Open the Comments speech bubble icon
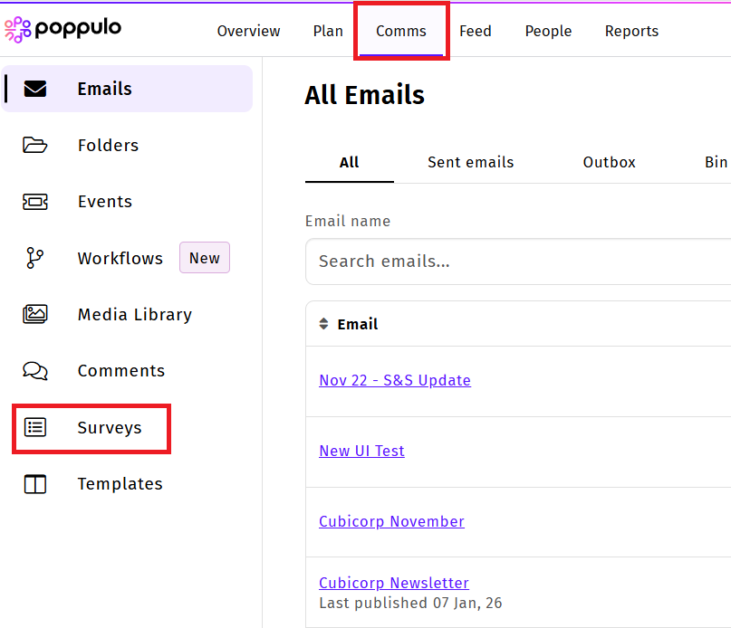731x628 pixels. [35, 371]
